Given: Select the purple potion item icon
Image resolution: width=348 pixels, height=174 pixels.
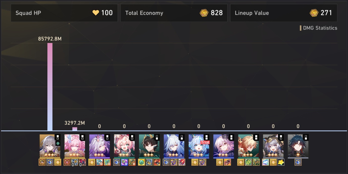Looking at the screenshot, I should pos(124,162).
